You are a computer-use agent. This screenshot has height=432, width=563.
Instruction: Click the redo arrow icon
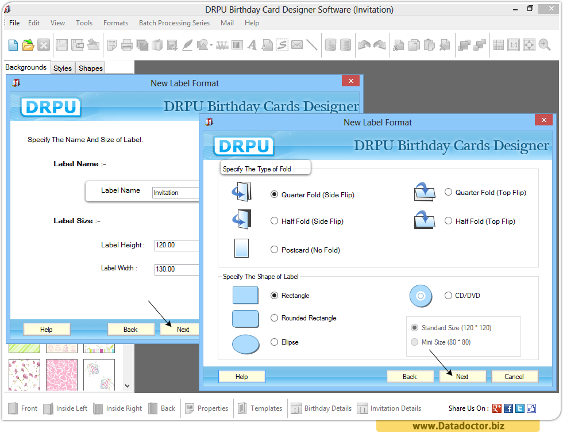380,45
